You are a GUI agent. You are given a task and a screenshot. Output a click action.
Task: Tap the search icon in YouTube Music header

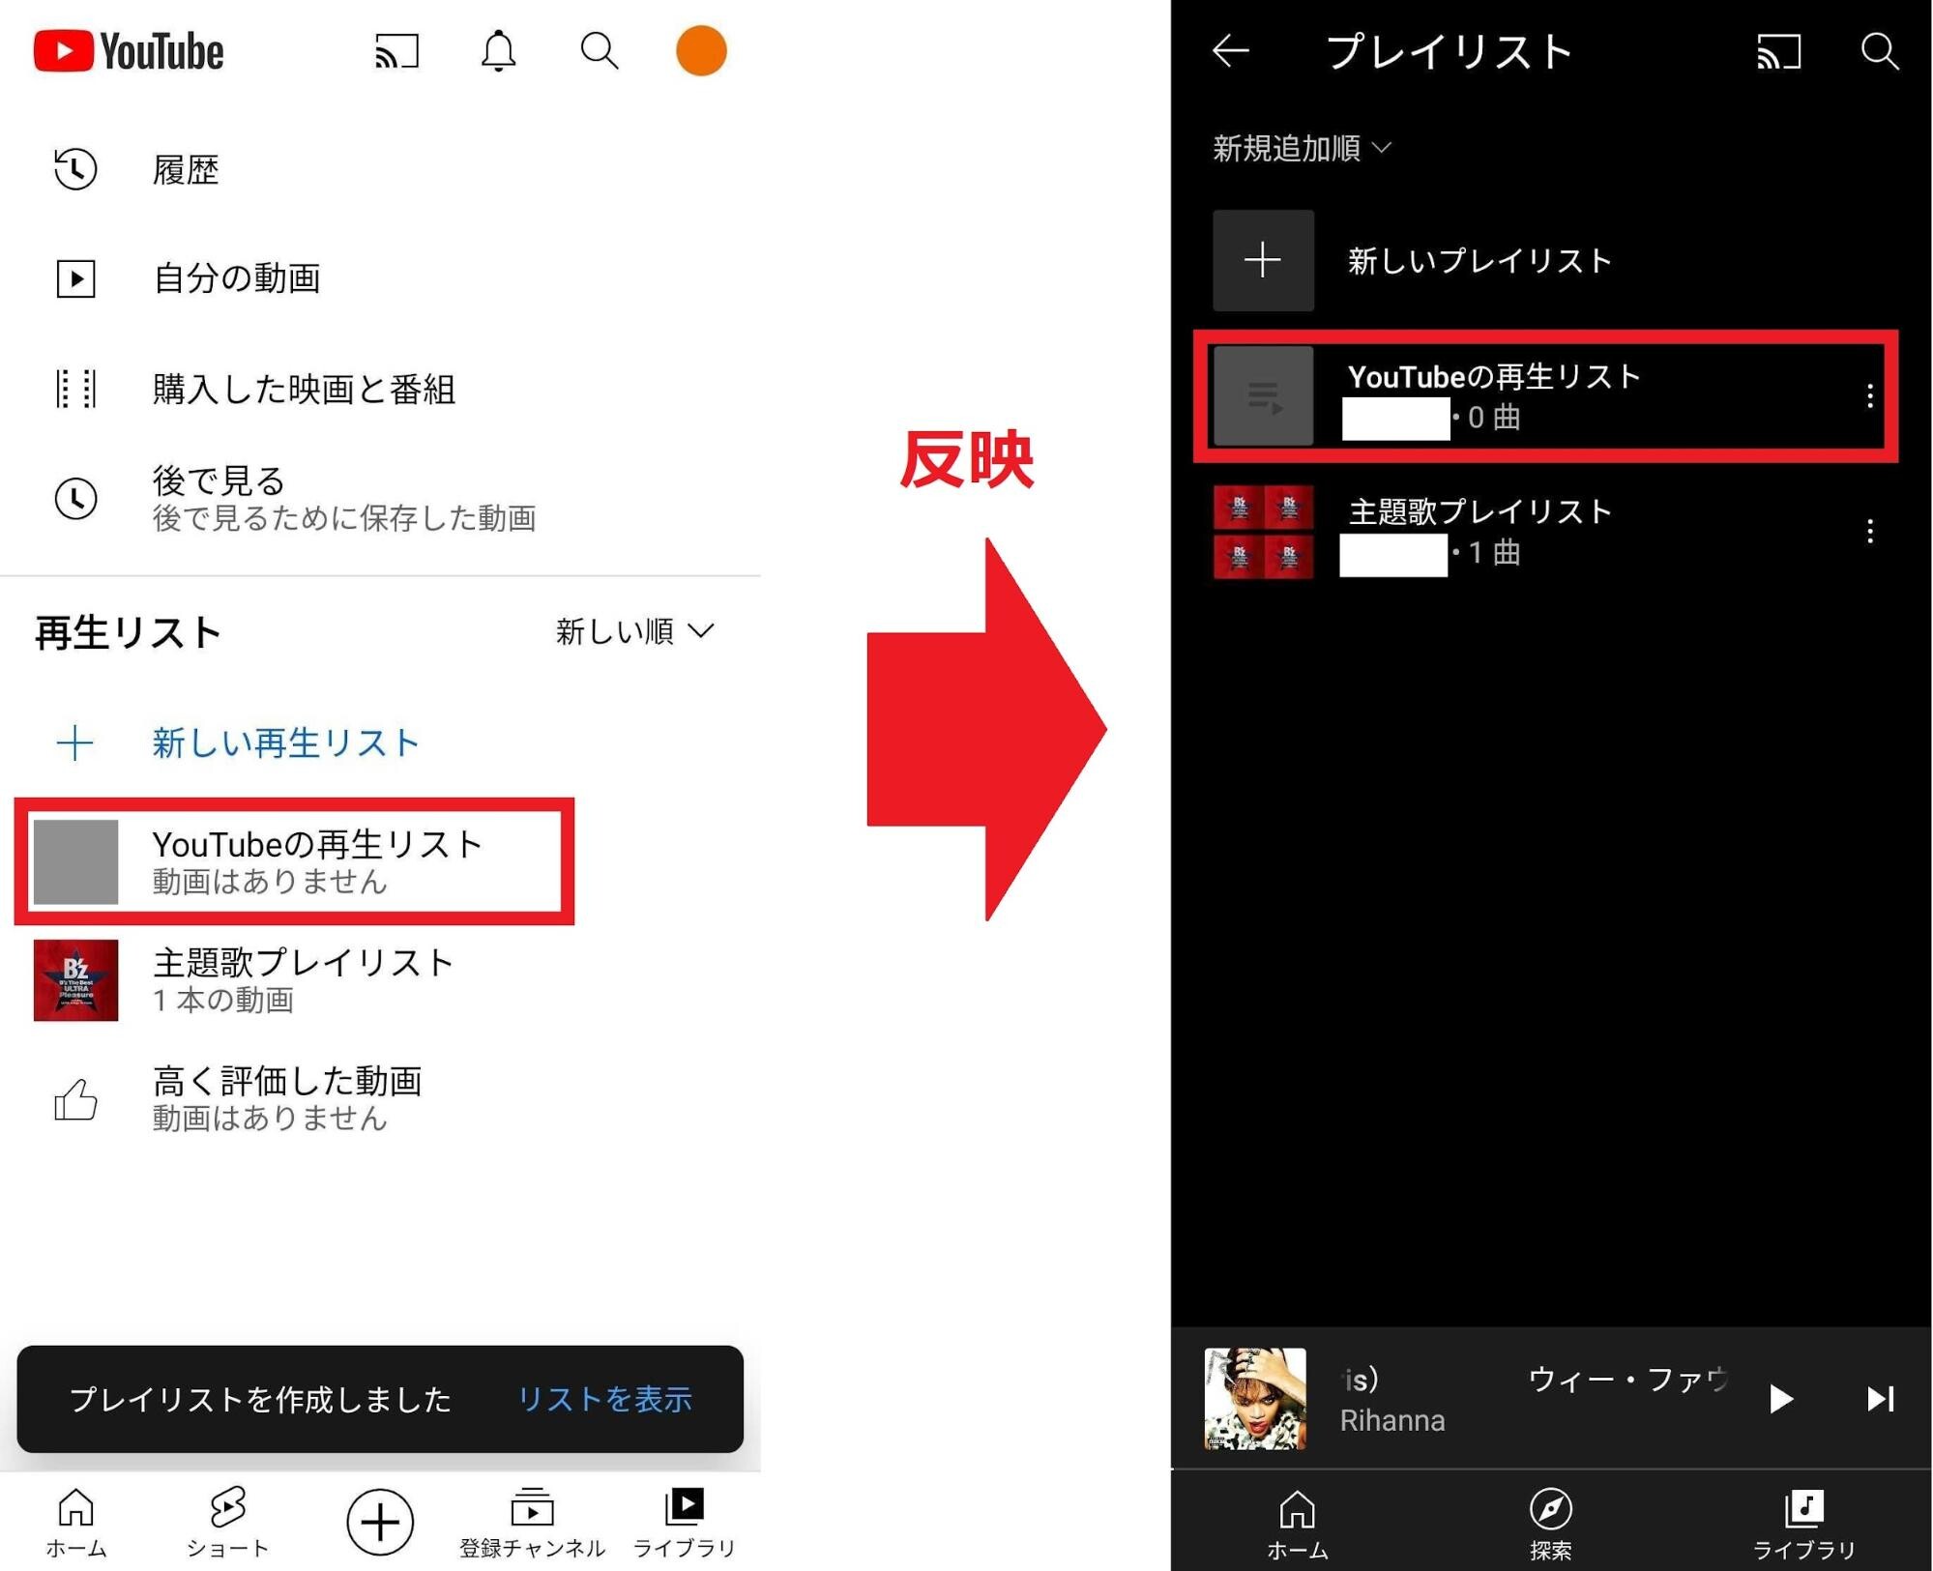click(1880, 51)
